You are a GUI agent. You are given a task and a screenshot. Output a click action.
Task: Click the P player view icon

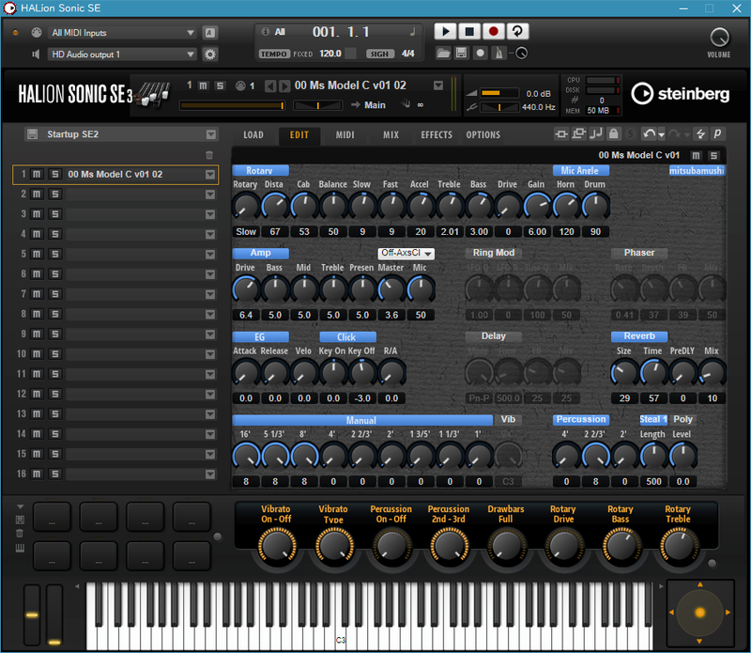point(717,133)
